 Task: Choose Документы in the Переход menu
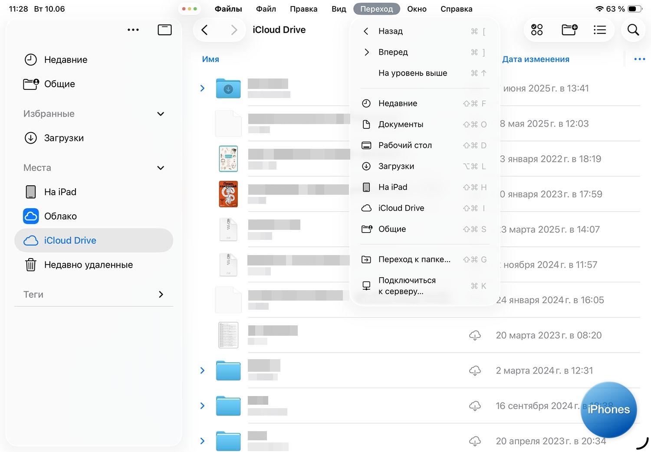[401, 124]
